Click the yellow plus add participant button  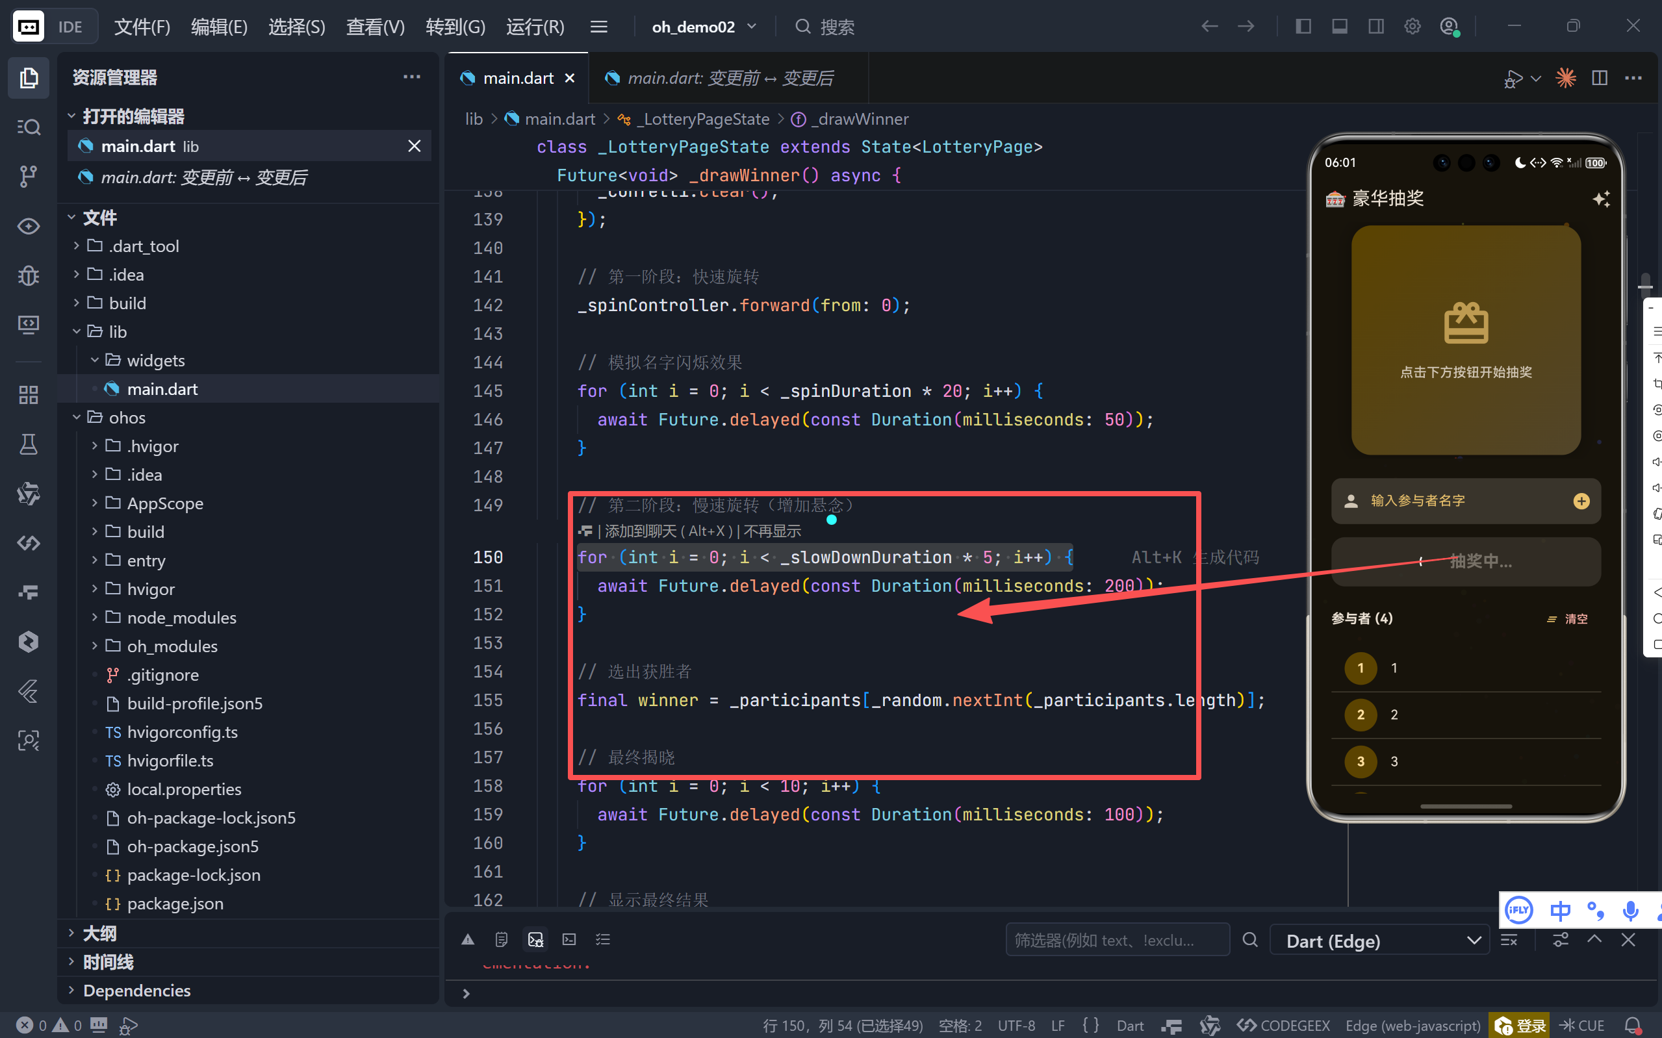click(x=1581, y=501)
